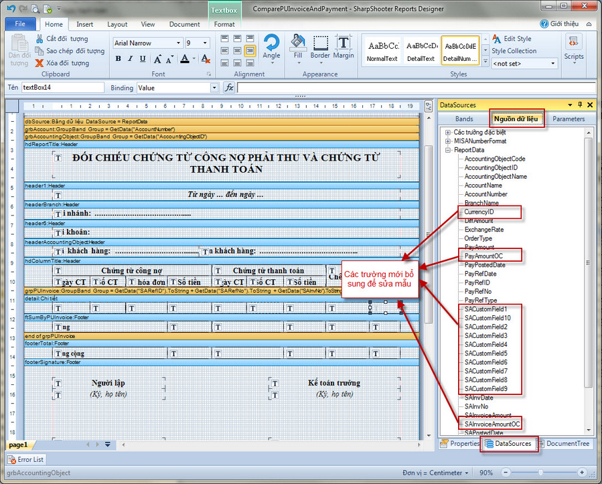This screenshot has width=602, height=484.
Task: Switch to the DocumentTree panel tab
Action: coord(564,444)
